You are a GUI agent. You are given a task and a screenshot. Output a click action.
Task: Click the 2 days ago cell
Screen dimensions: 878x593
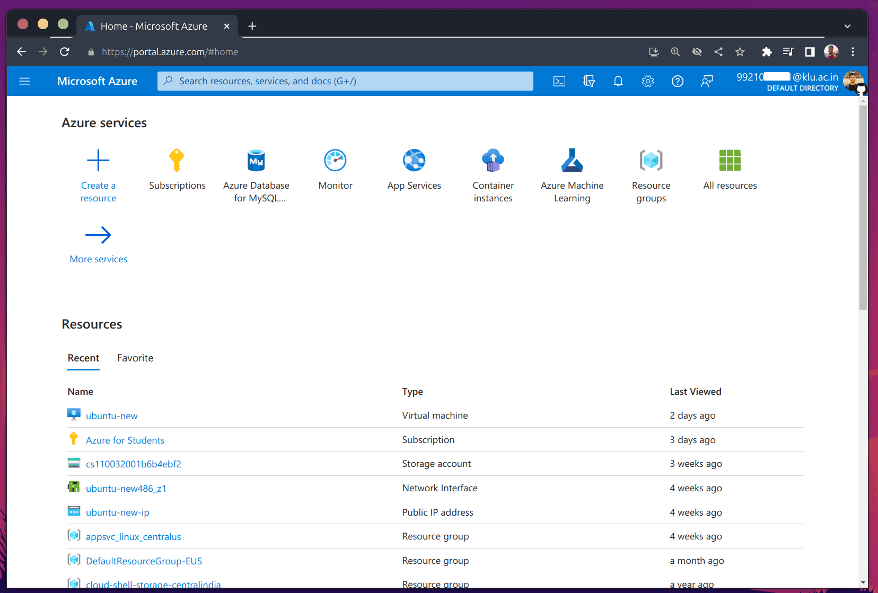pyautogui.click(x=692, y=415)
